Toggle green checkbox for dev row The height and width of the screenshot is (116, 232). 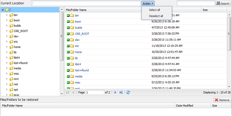68,40
